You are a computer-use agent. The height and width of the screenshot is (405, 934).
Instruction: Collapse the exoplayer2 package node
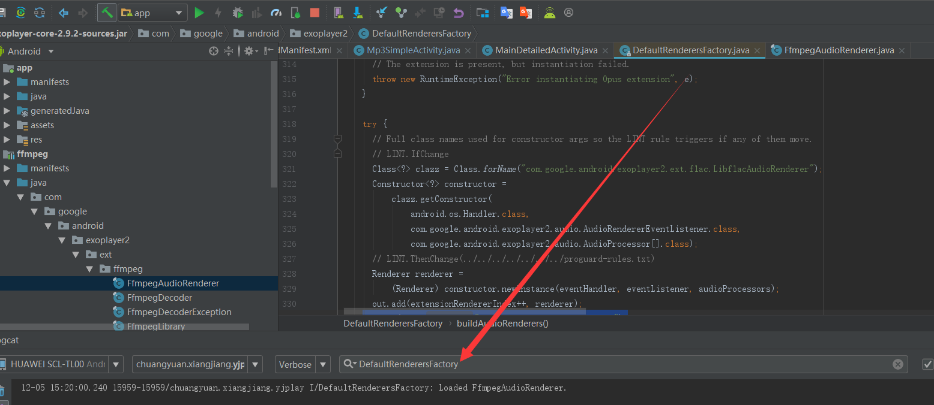[x=62, y=240]
